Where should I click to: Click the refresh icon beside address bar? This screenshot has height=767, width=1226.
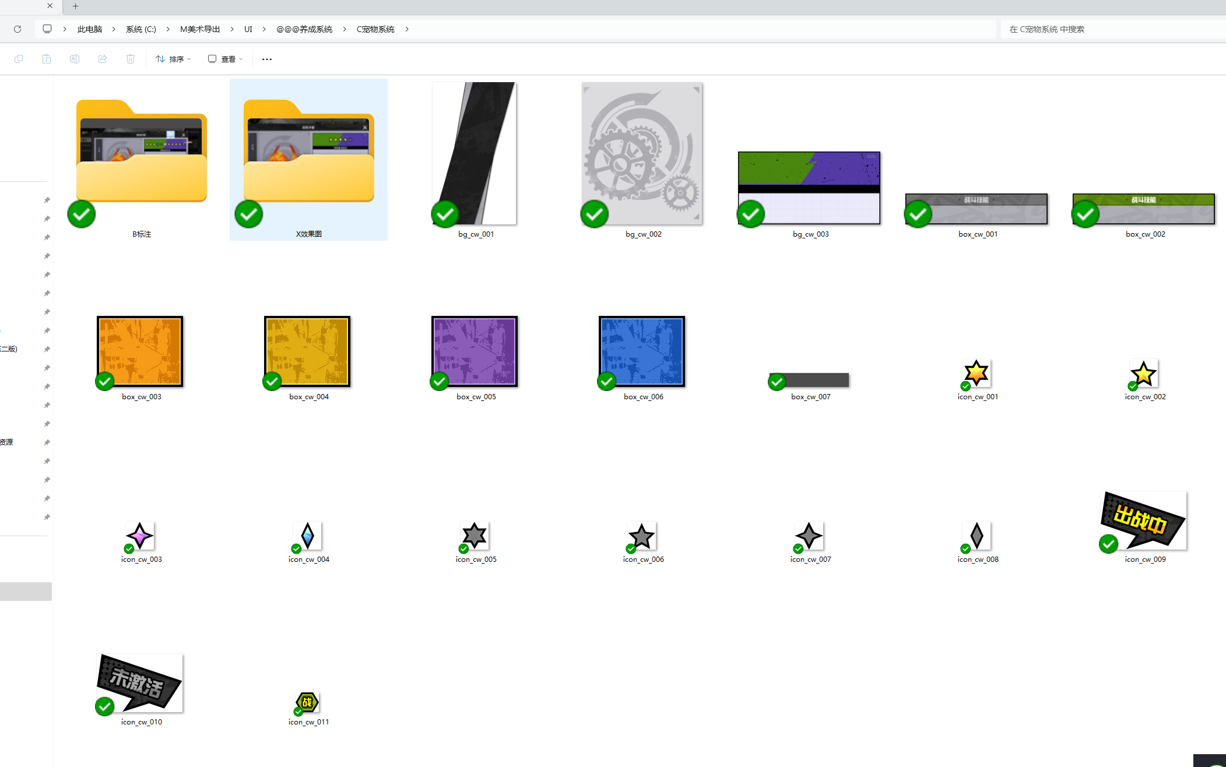[x=17, y=29]
